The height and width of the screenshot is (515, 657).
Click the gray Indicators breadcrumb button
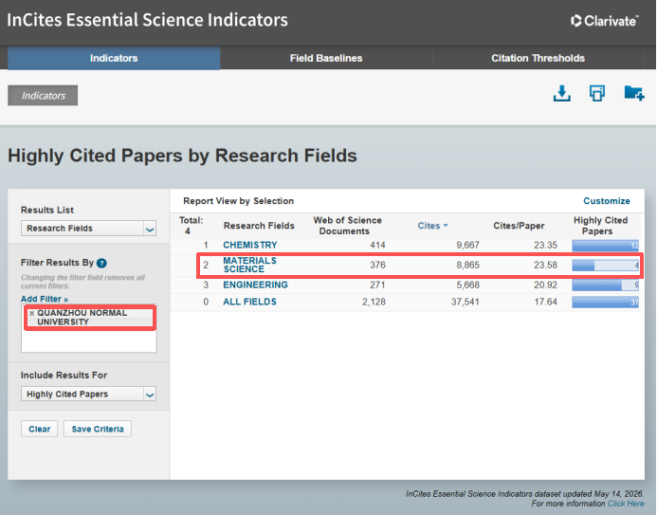click(43, 96)
